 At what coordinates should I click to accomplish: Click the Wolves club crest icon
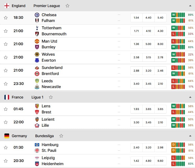(37, 54)
